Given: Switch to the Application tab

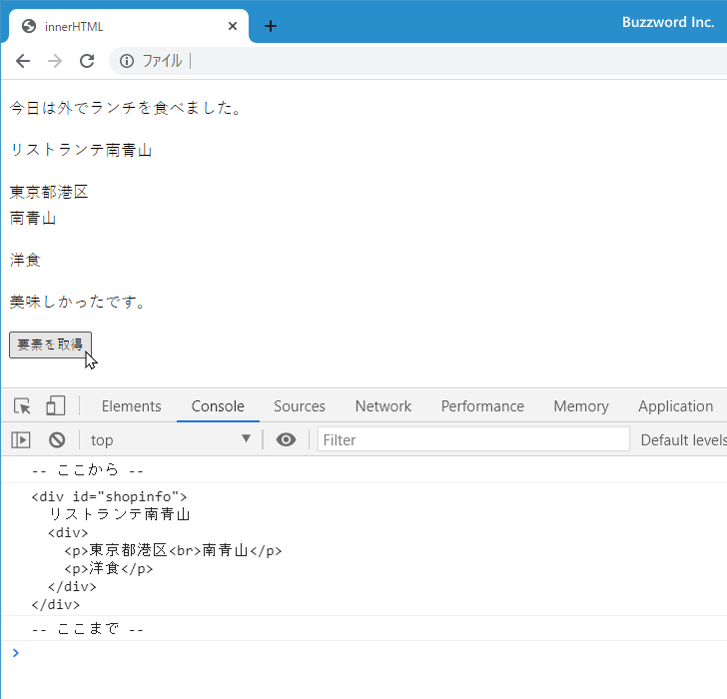Looking at the screenshot, I should click(x=676, y=406).
